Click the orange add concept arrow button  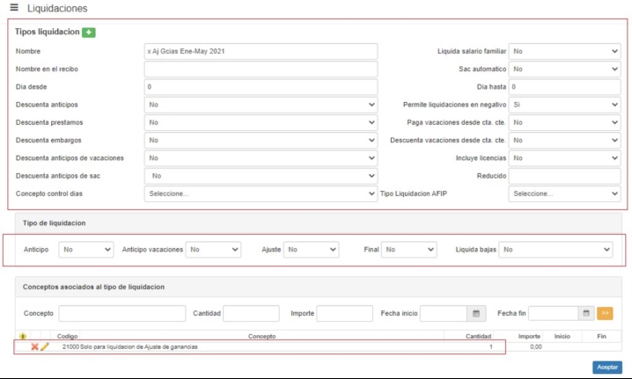click(x=605, y=313)
